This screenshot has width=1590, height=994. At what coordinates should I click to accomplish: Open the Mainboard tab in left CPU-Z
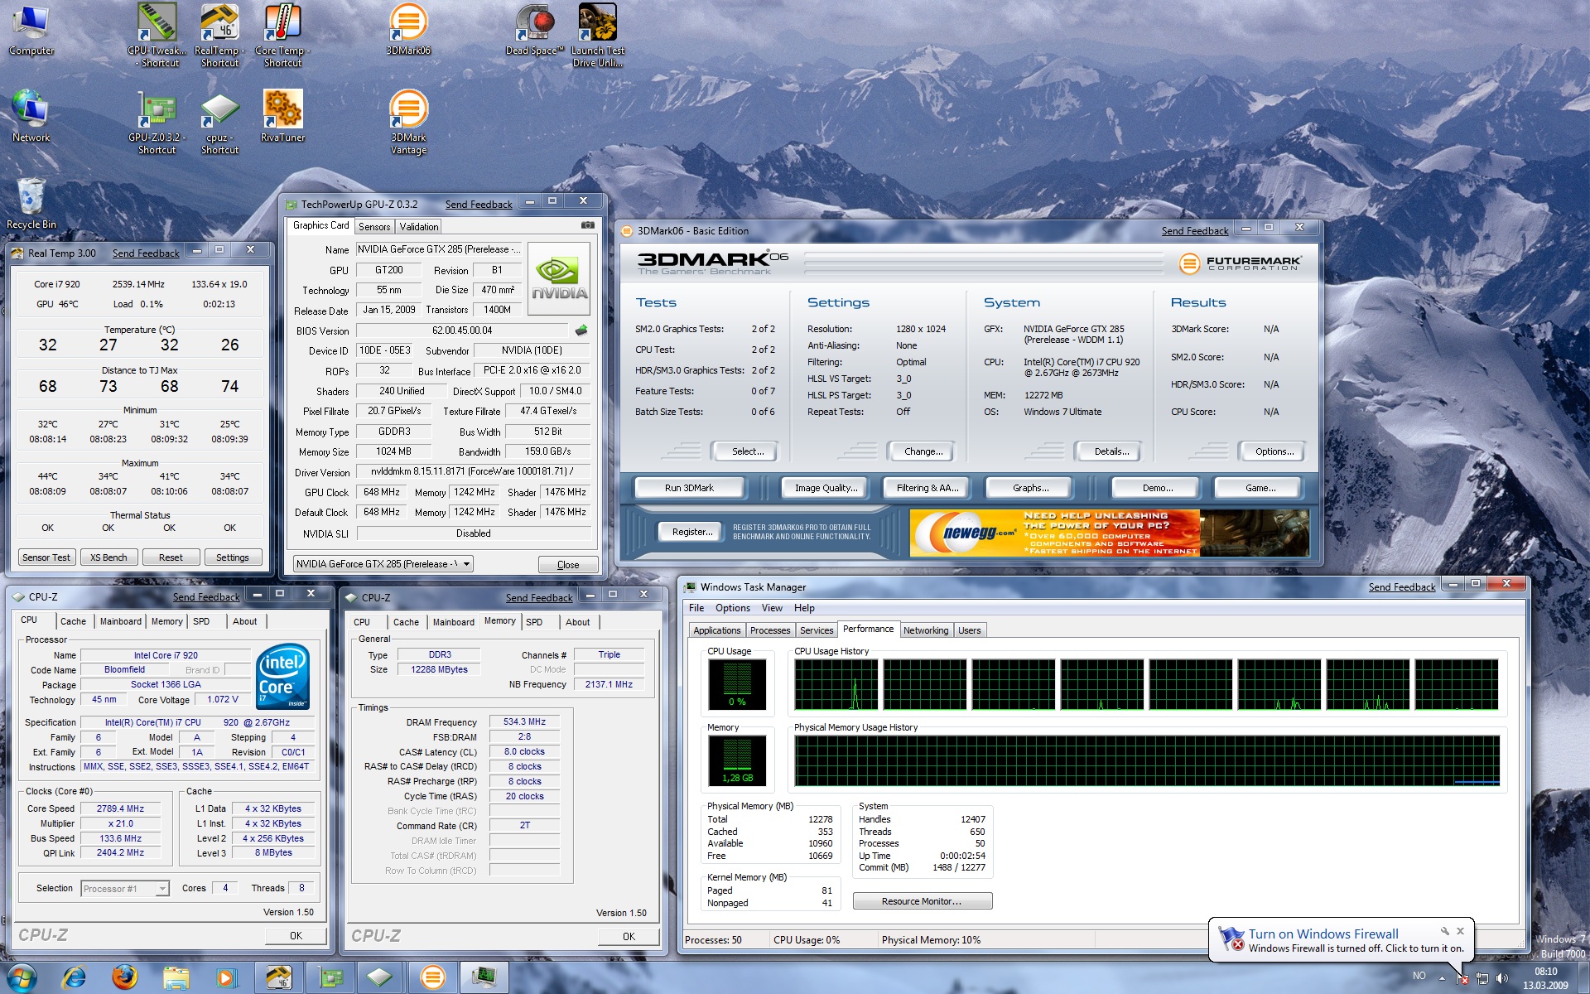(x=121, y=621)
